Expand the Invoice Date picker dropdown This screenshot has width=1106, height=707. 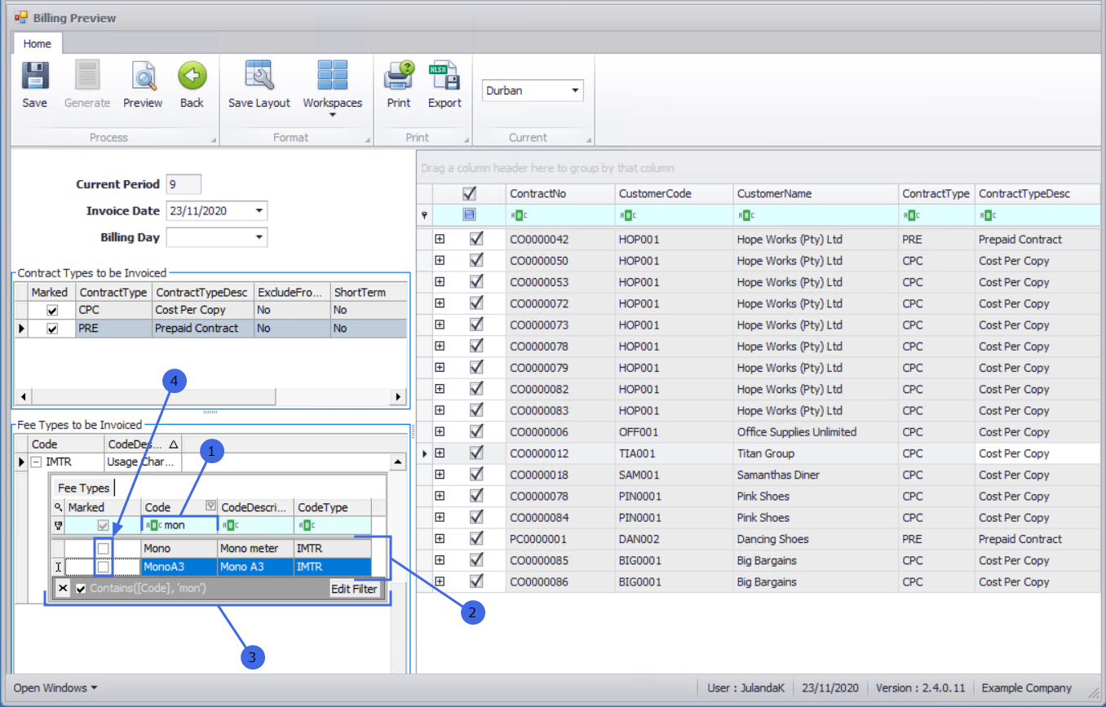click(x=259, y=211)
